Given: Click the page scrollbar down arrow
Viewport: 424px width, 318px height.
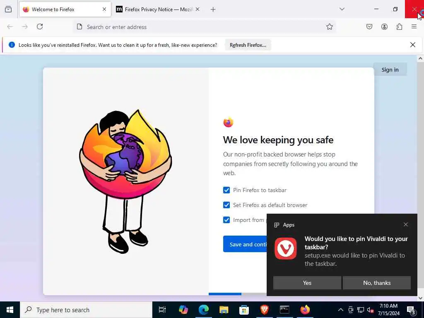Looking at the screenshot, I should pyautogui.click(x=420, y=298).
